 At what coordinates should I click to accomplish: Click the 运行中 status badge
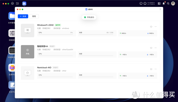coord(58,25)
